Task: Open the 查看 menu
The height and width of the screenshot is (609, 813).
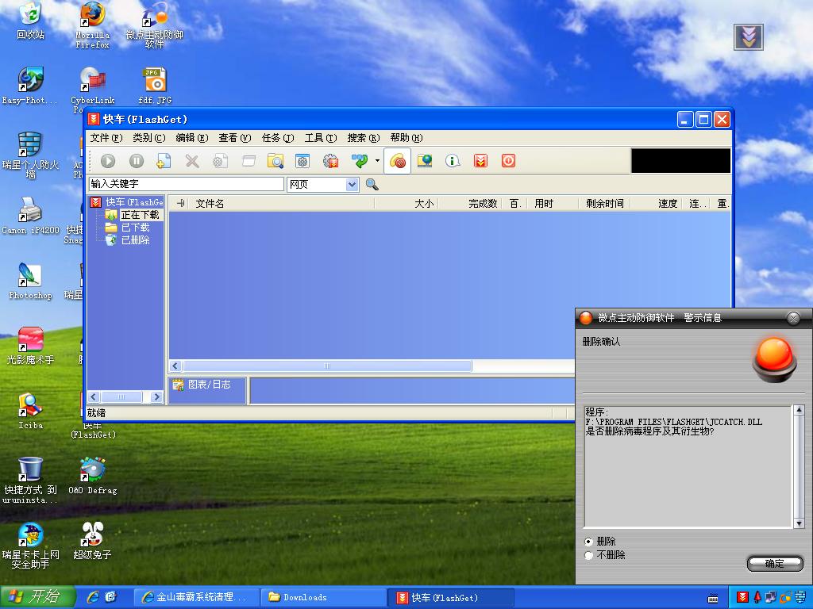Action: coord(235,138)
